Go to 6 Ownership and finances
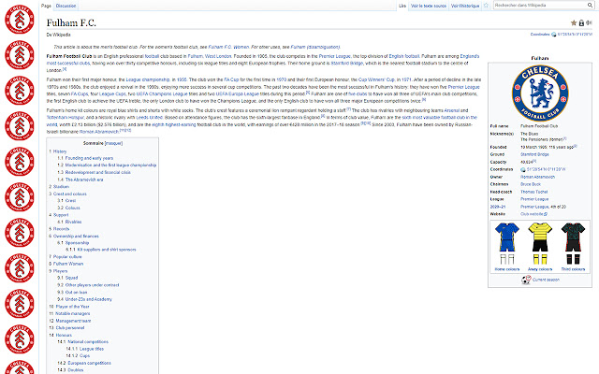The image size is (599, 374). pyautogui.click(x=74, y=237)
